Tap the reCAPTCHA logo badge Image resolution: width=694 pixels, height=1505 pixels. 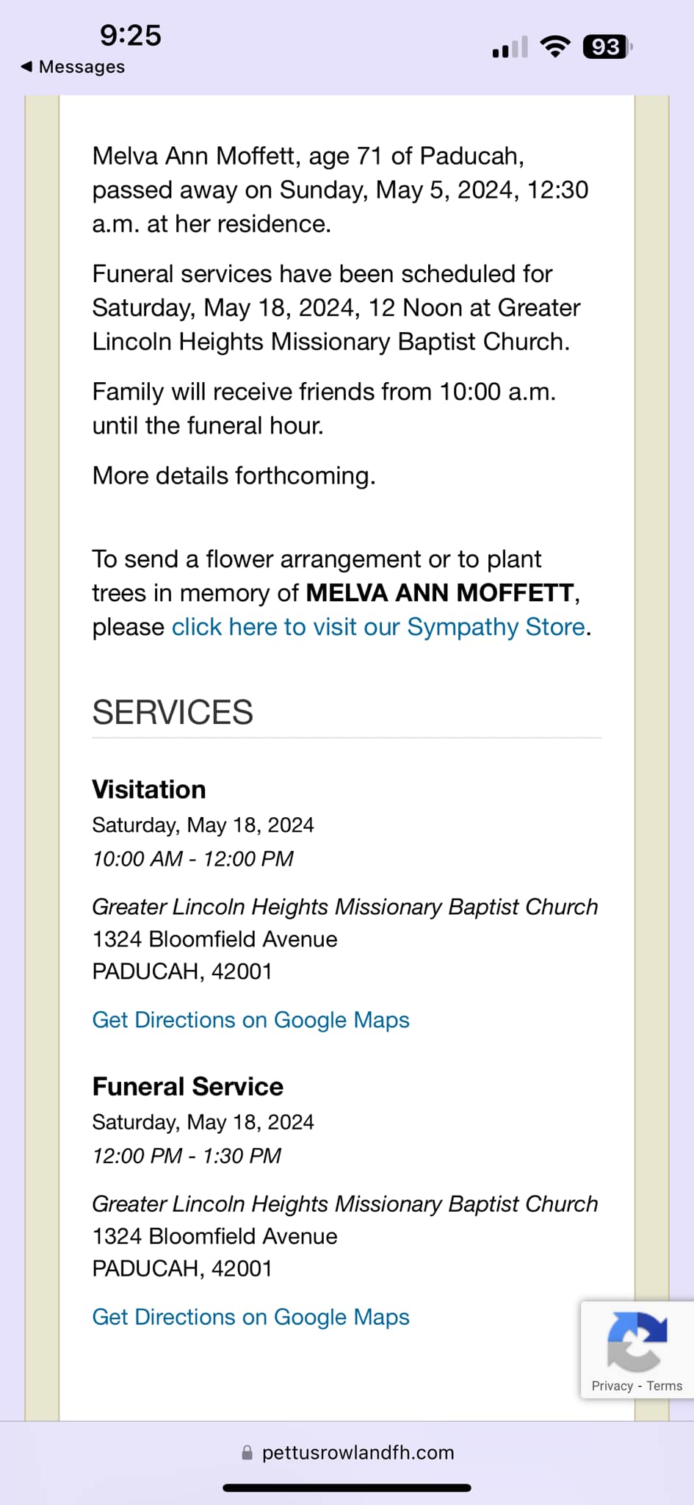tap(637, 1341)
